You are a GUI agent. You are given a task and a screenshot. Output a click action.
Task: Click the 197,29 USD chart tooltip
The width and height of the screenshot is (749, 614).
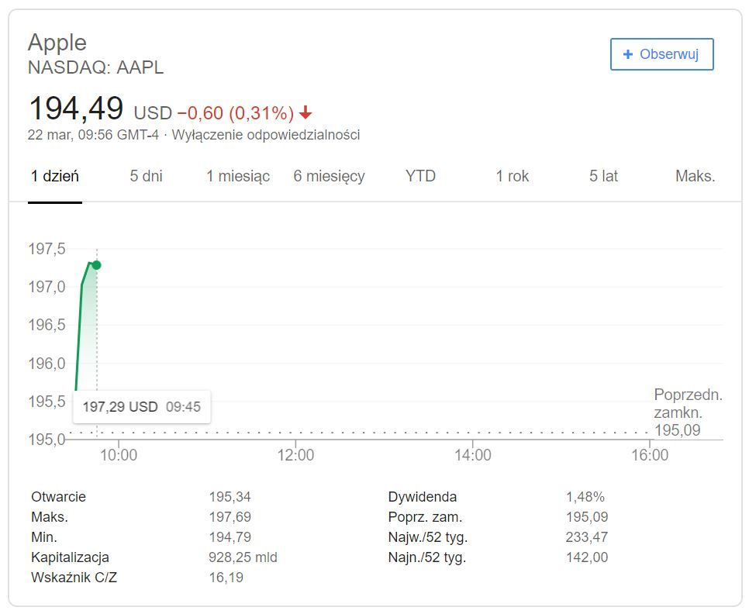click(x=142, y=406)
